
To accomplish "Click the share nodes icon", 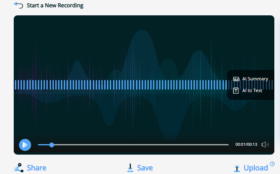I will 19,168.
